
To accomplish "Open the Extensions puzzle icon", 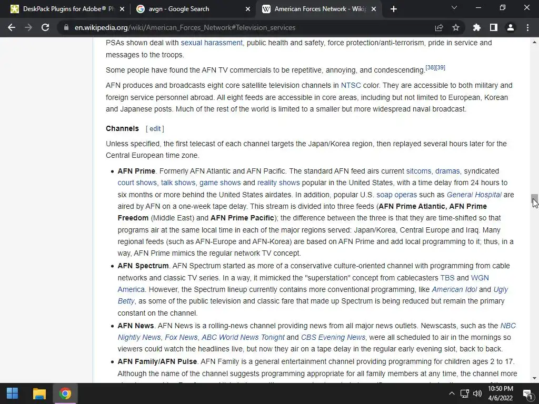I will [x=477, y=27].
